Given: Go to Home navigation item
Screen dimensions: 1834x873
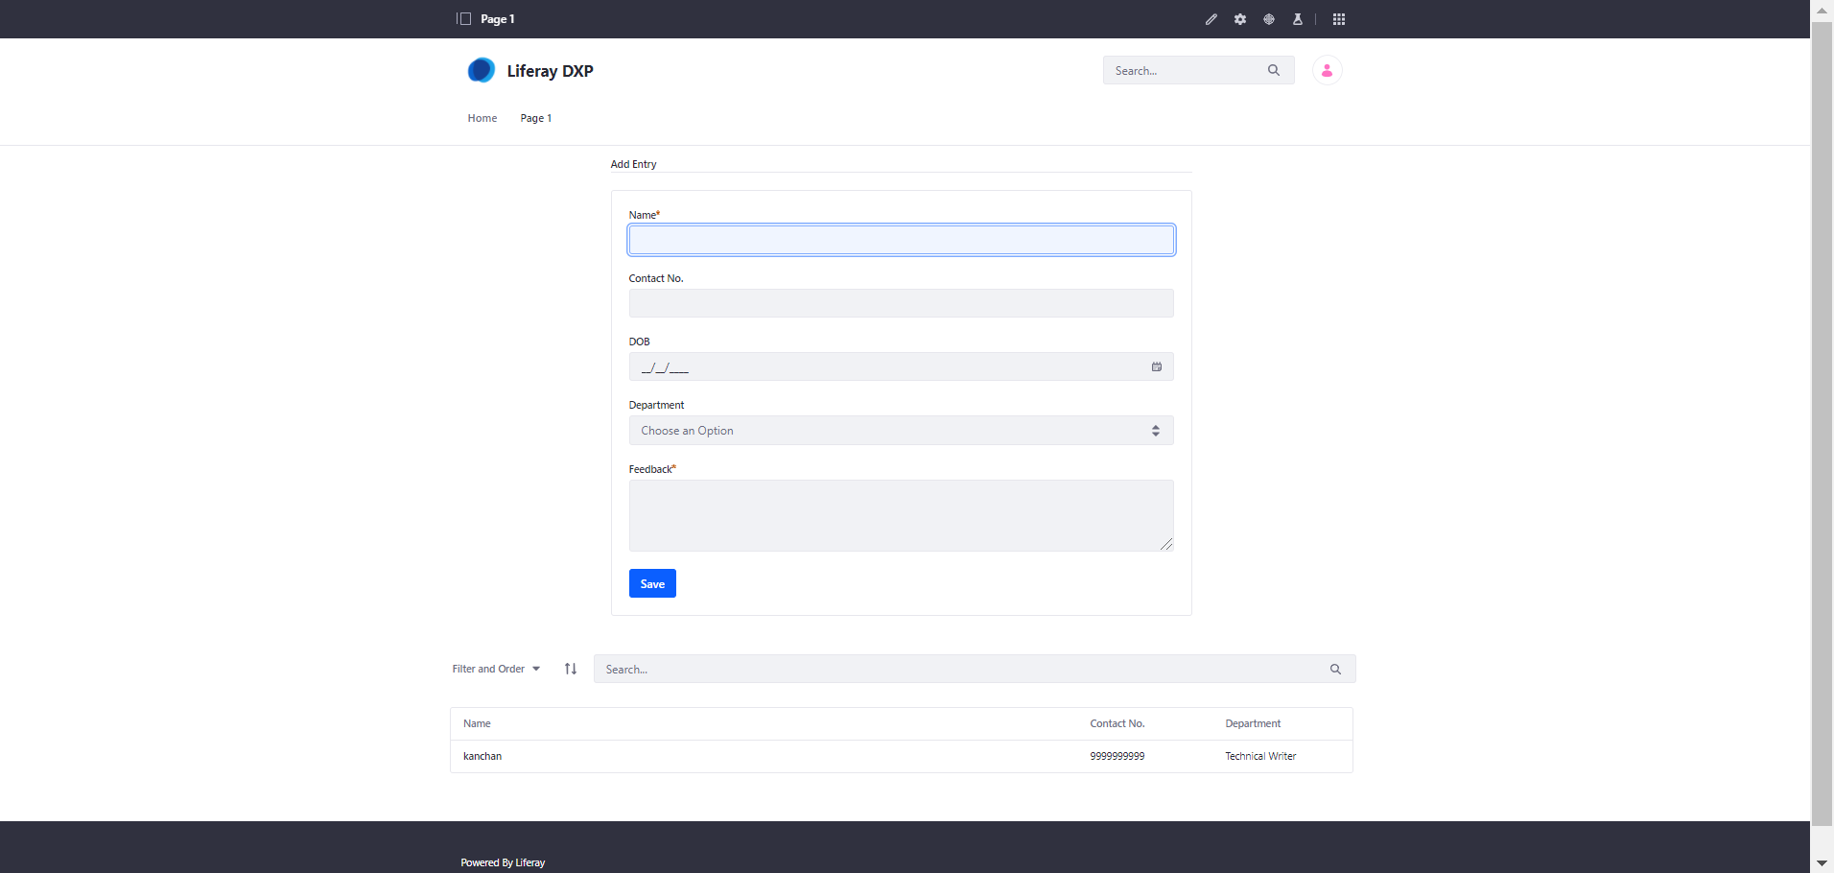Looking at the screenshot, I should pos(482,118).
